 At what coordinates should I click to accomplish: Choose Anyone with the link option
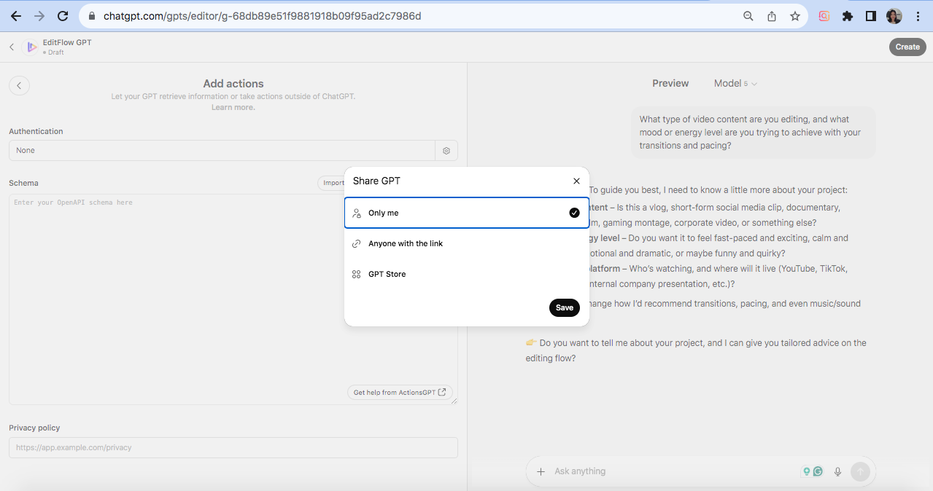pyautogui.click(x=466, y=243)
